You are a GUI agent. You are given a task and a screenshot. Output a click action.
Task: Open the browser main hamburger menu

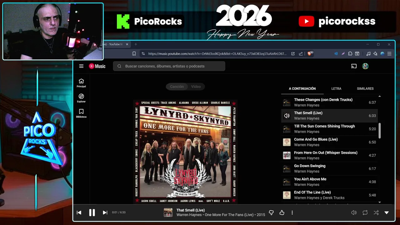(x=389, y=54)
